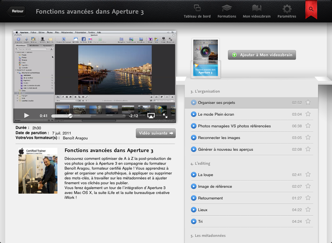Click the video elapsed time 0:41
The height and width of the screenshot is (243, 332).
44,116
